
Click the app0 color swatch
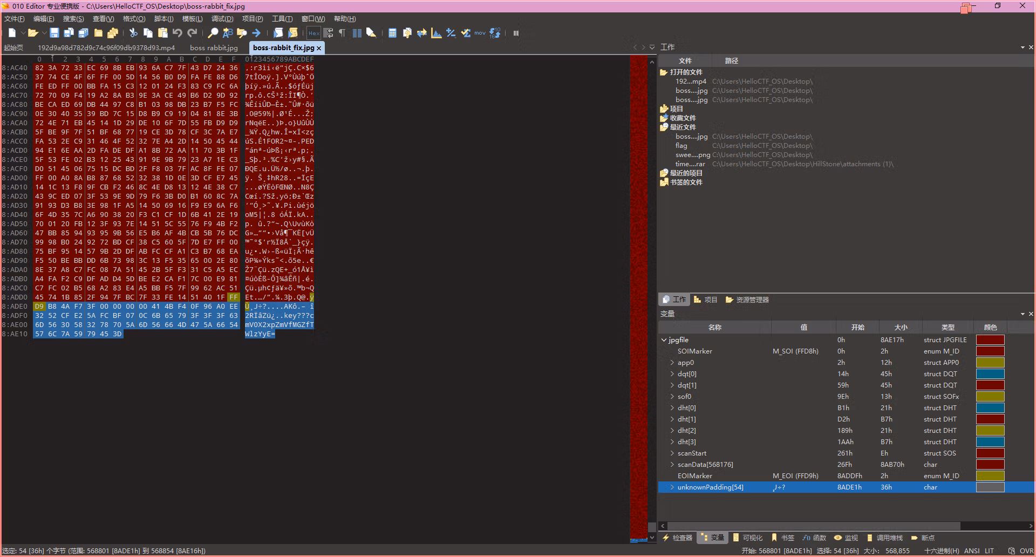click(990, 363)
